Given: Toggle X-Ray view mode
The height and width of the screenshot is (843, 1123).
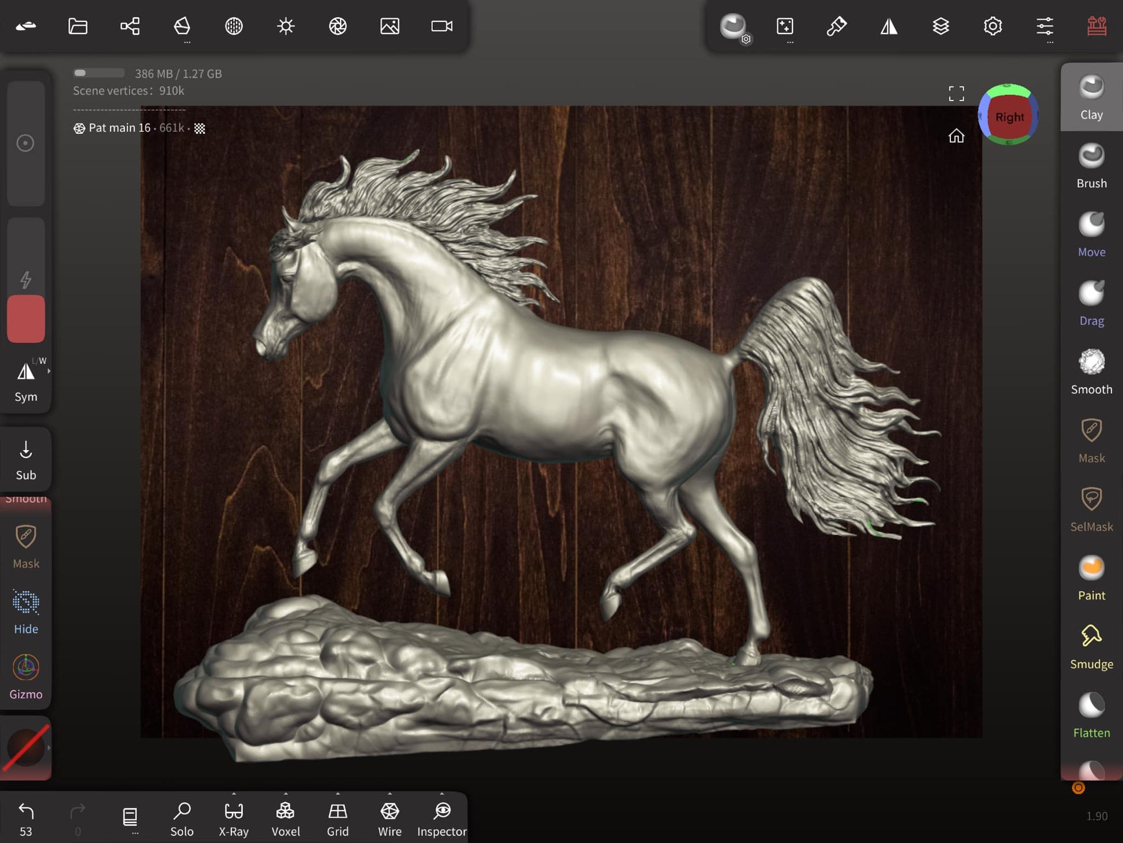Looking at the screenshot, I should click(x=234, y=818).
